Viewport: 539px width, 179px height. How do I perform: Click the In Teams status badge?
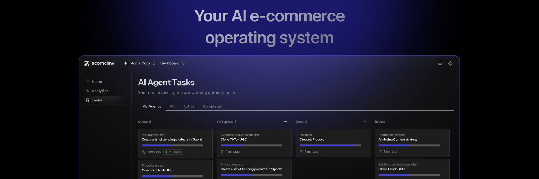coord(173,152)
